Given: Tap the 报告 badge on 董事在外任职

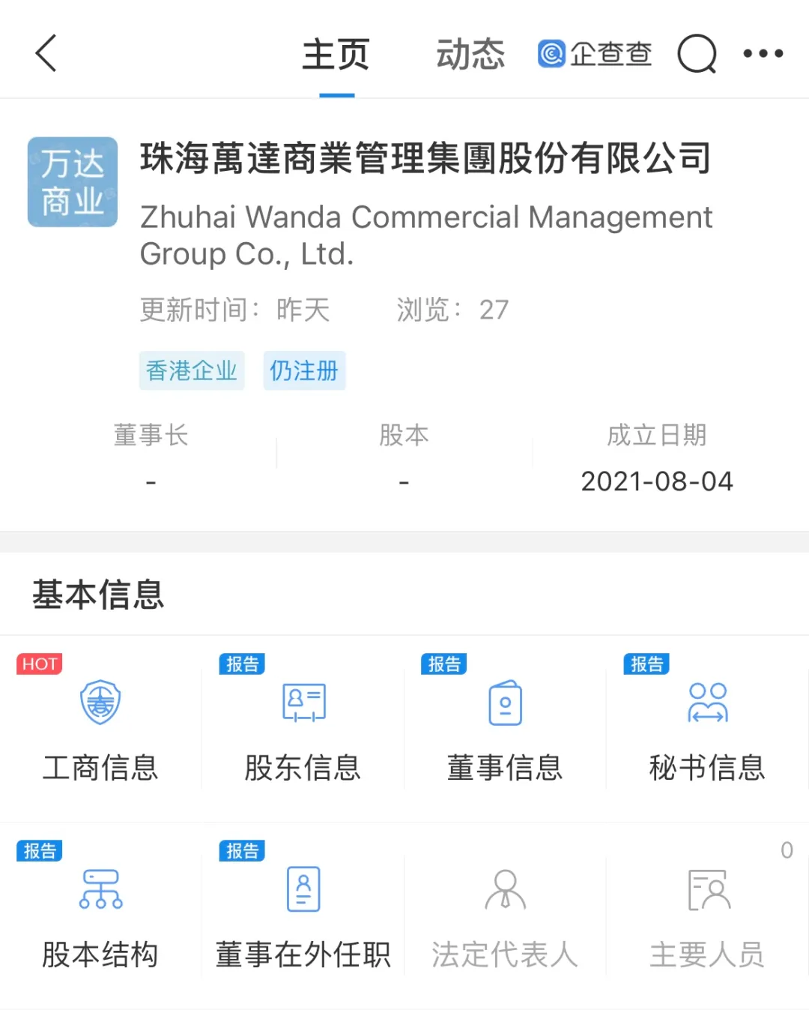Looking at the screenshot, I should (x=242, y=851).
